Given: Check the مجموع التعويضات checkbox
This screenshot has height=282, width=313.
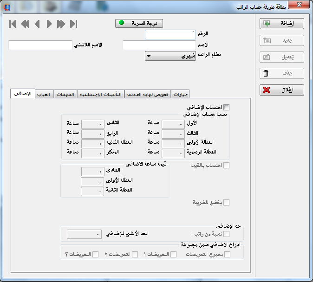Looking at the screenshot, I should pyautogui.click(x=228, y=254).
